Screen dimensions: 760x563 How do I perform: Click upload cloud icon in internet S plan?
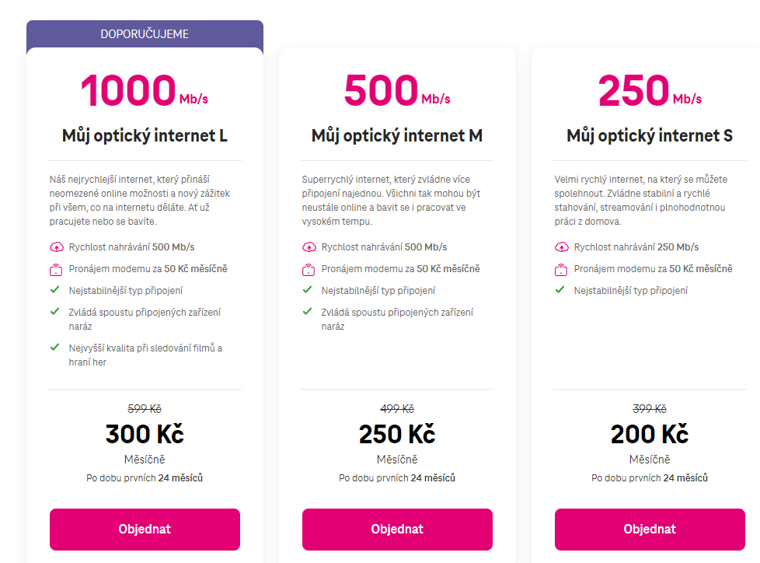pyautogui.click(x=561, y=247)
